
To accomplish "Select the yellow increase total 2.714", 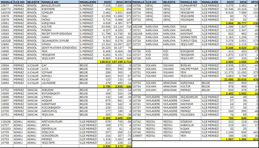I will tap(127, 62).
